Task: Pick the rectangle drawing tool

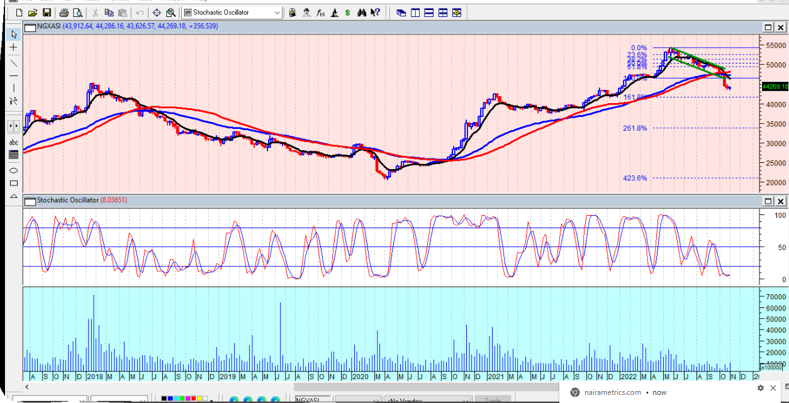Action: pos(13,184)
